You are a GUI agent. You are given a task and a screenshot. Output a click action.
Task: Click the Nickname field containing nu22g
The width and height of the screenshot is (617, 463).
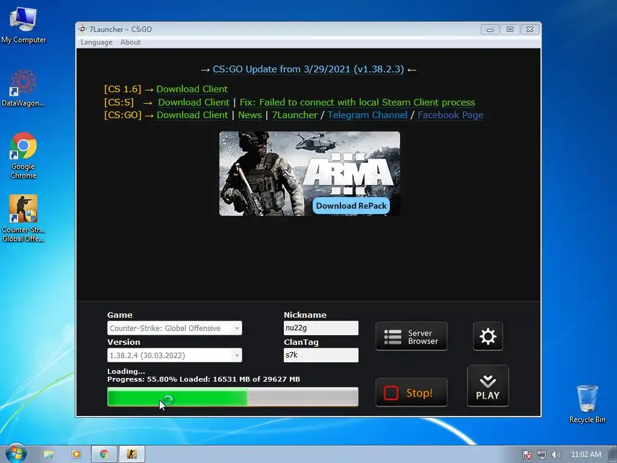[321, 328]
